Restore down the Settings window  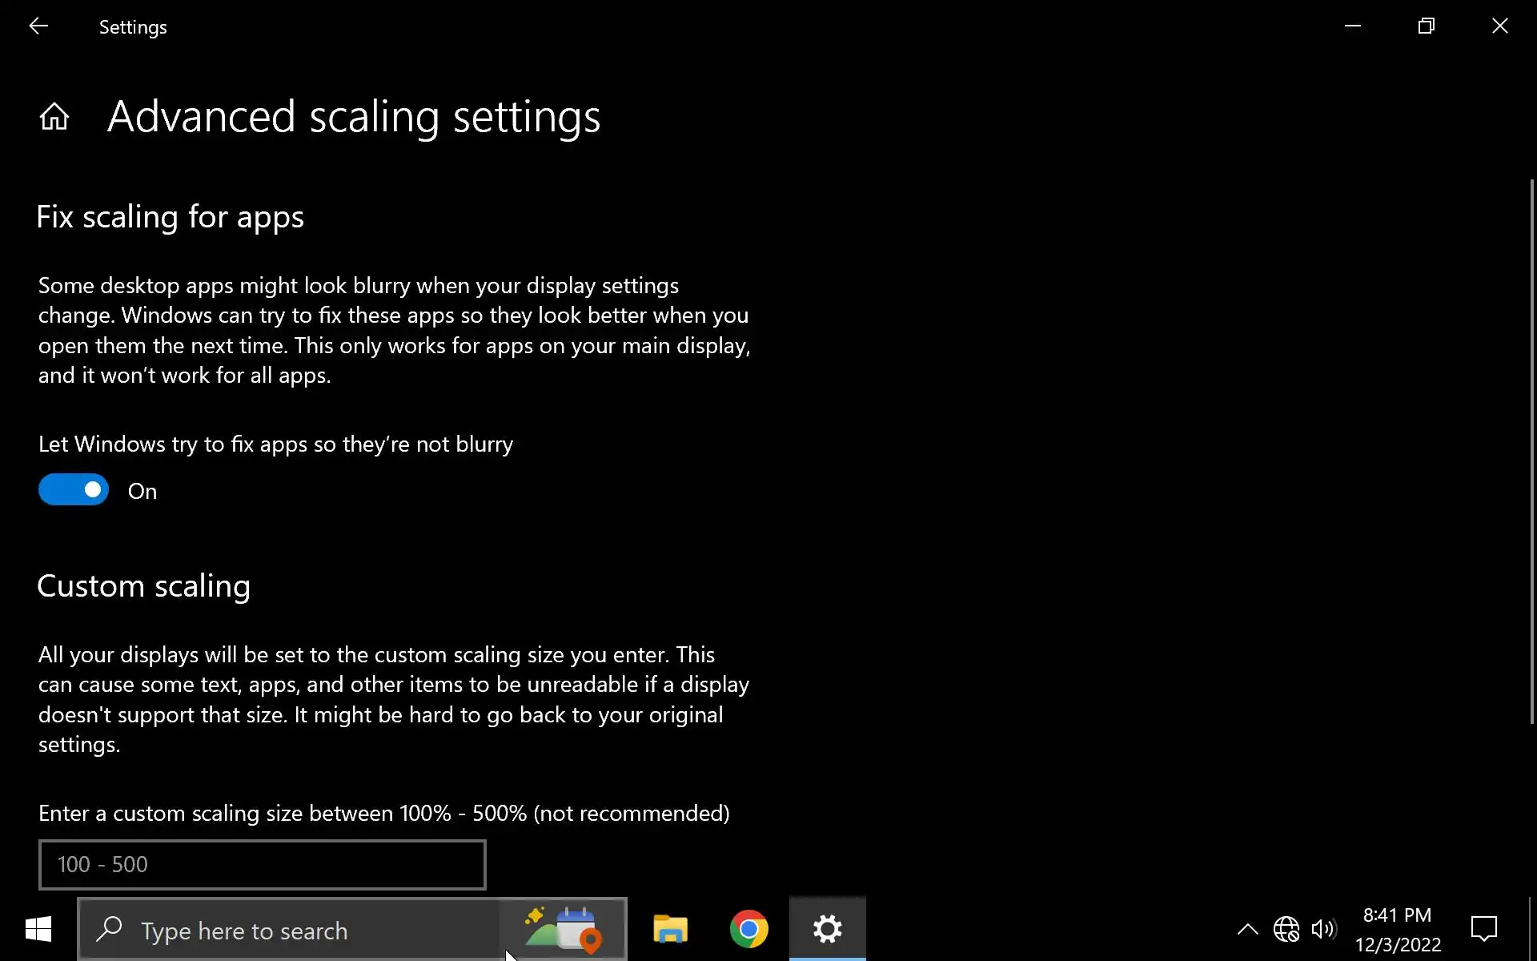coord(1426,26)
